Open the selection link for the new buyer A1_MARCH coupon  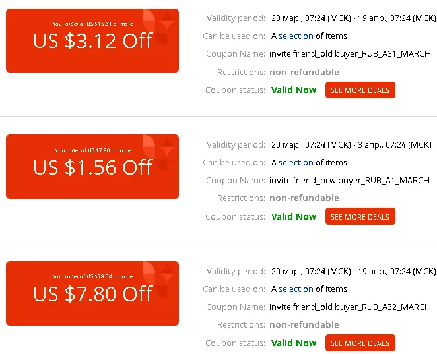pos(296,163)
